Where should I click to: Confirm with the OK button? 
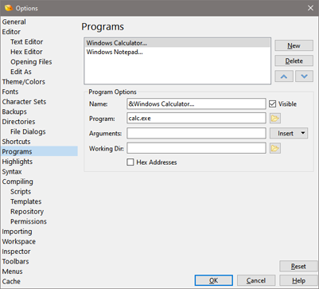214,280
